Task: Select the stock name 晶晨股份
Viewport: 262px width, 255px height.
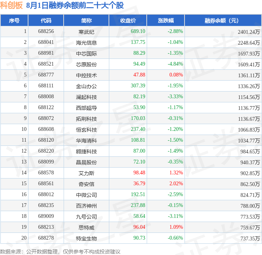Action: (86, 162)
